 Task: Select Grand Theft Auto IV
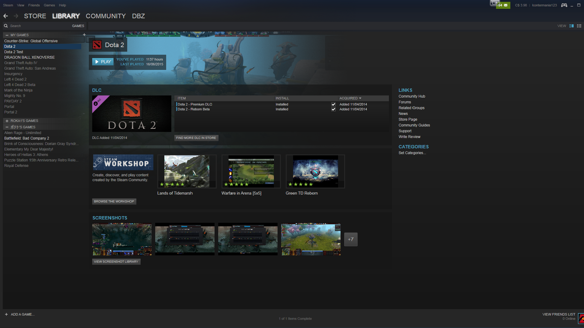tap(21, 63)
